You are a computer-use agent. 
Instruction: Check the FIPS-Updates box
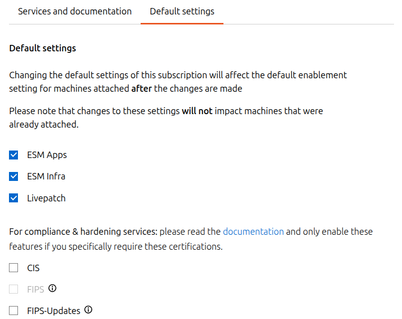(13, 310)
